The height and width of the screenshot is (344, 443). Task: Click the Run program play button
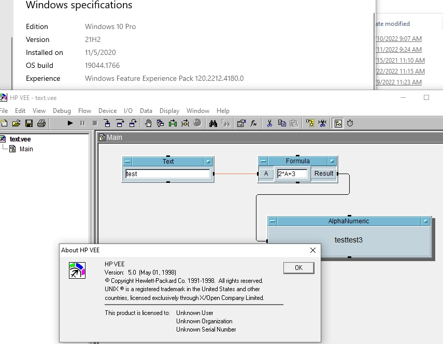coord(70,123)
